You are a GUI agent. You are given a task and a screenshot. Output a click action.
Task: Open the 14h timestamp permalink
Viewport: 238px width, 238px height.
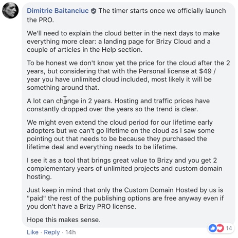click(x=70, y=232)
